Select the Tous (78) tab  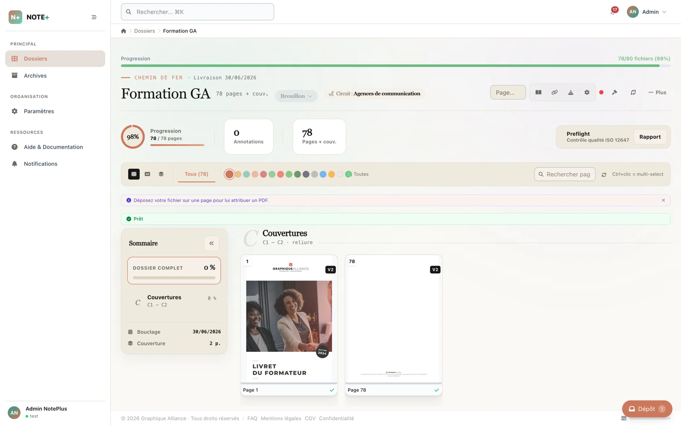(197, 174)
